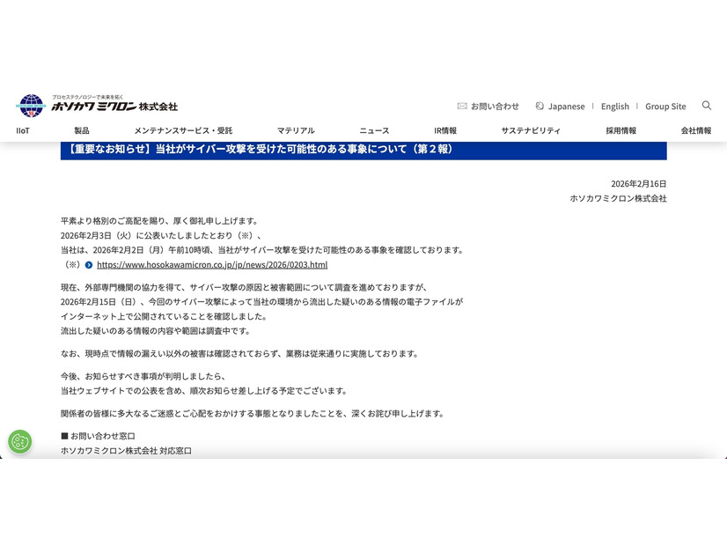Open the Group Site link
Screen dimensions: 727x546
coord(665,106)
